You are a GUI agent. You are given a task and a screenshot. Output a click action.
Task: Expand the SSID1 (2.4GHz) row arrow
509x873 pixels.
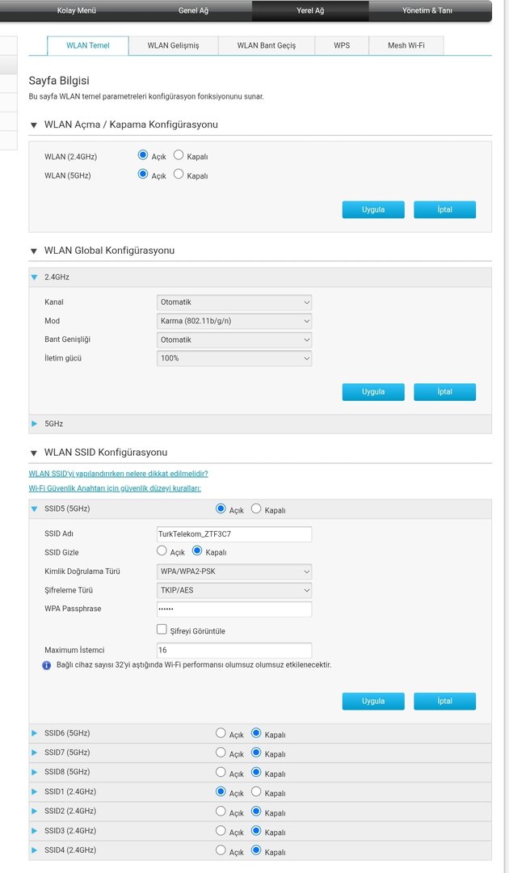[x=34, y=791]
